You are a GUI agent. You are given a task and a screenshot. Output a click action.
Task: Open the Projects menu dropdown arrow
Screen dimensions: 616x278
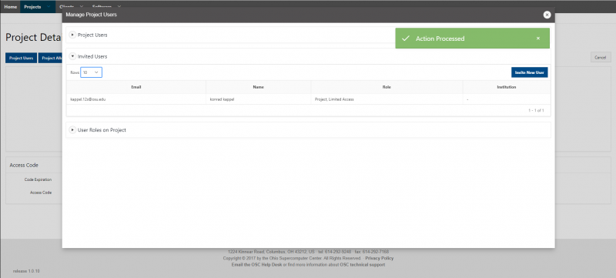(x=49, y=7)
